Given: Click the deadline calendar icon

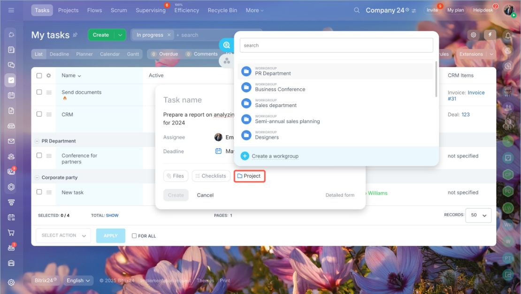Looking at the screenshot, I should pyautogui.click(x=218, y=151).
